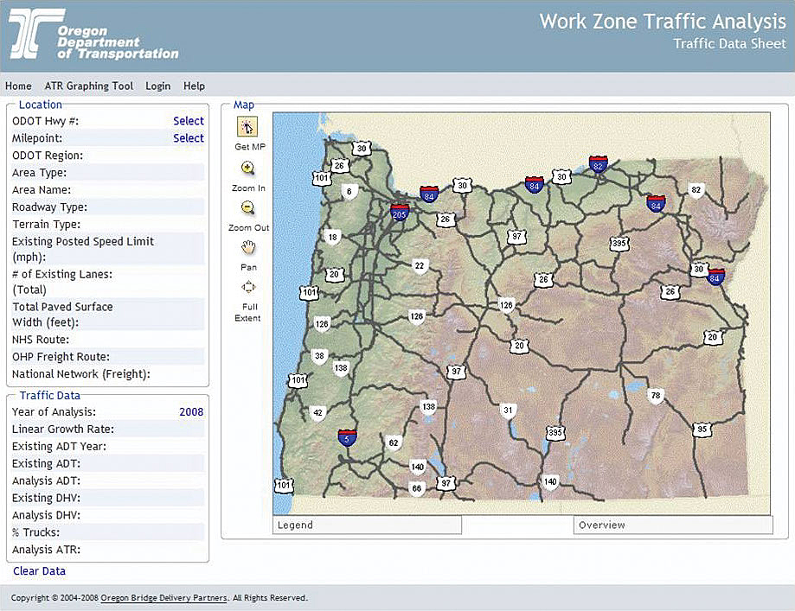Click the NHS Route field label
This screenshot has width=795, height=611.
tap(41, 340)
